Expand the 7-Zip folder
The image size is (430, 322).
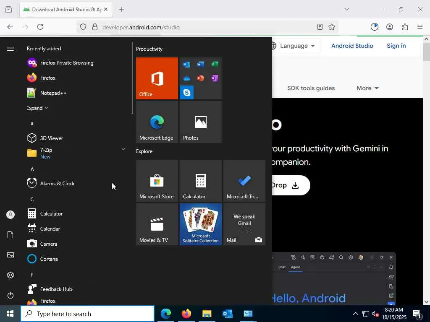(123, 150)
